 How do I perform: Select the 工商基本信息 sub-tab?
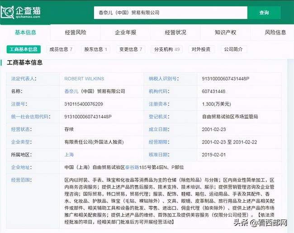click(24, 49)
